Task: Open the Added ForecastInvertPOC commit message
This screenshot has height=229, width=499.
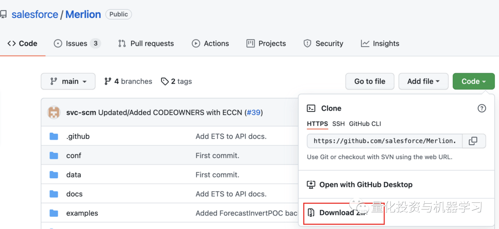Action: (x=247, y=213)
